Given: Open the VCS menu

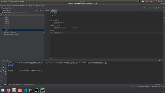Looking at the screenshot, I should pos(34,6).
